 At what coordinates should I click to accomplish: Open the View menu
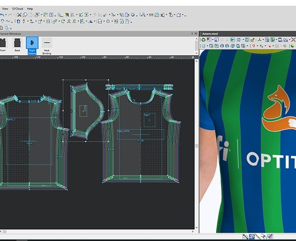(5, 8)
